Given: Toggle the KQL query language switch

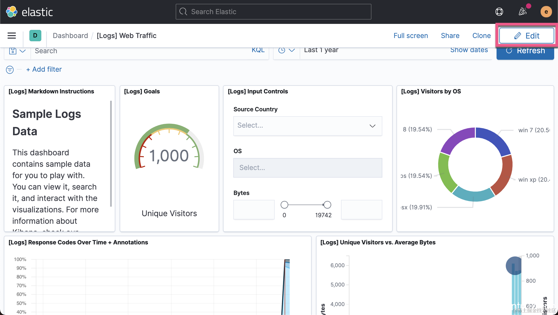Looking at the screenshot, I should point(258,50).
